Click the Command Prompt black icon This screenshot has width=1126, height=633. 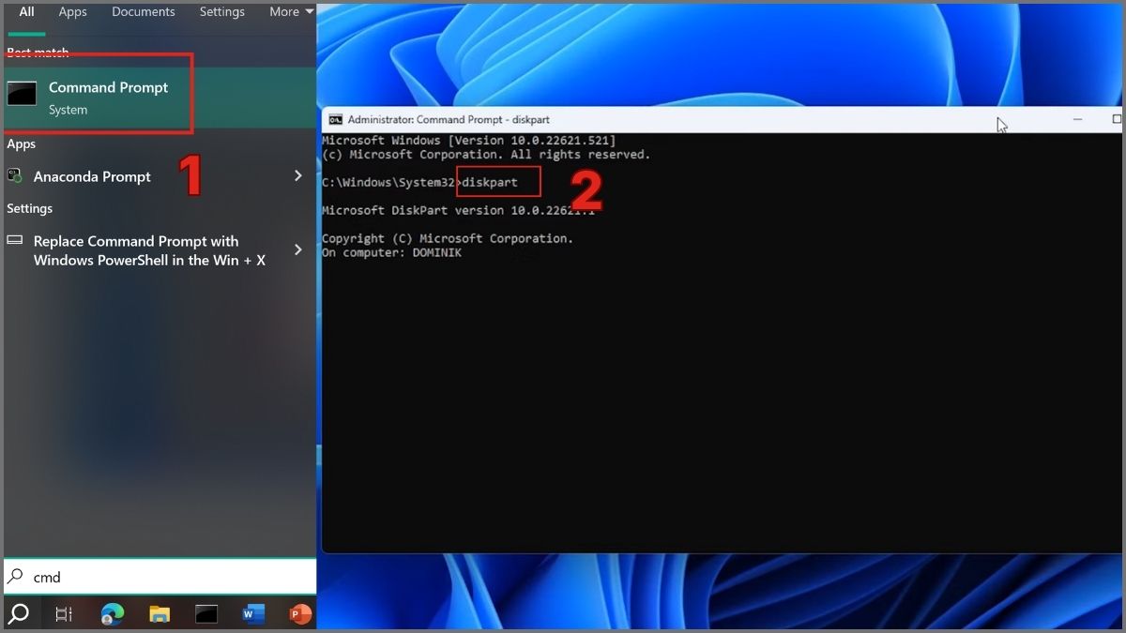coord(22,93)
